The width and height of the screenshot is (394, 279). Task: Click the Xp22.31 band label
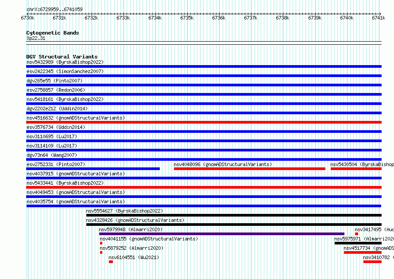tap(36, 38)
